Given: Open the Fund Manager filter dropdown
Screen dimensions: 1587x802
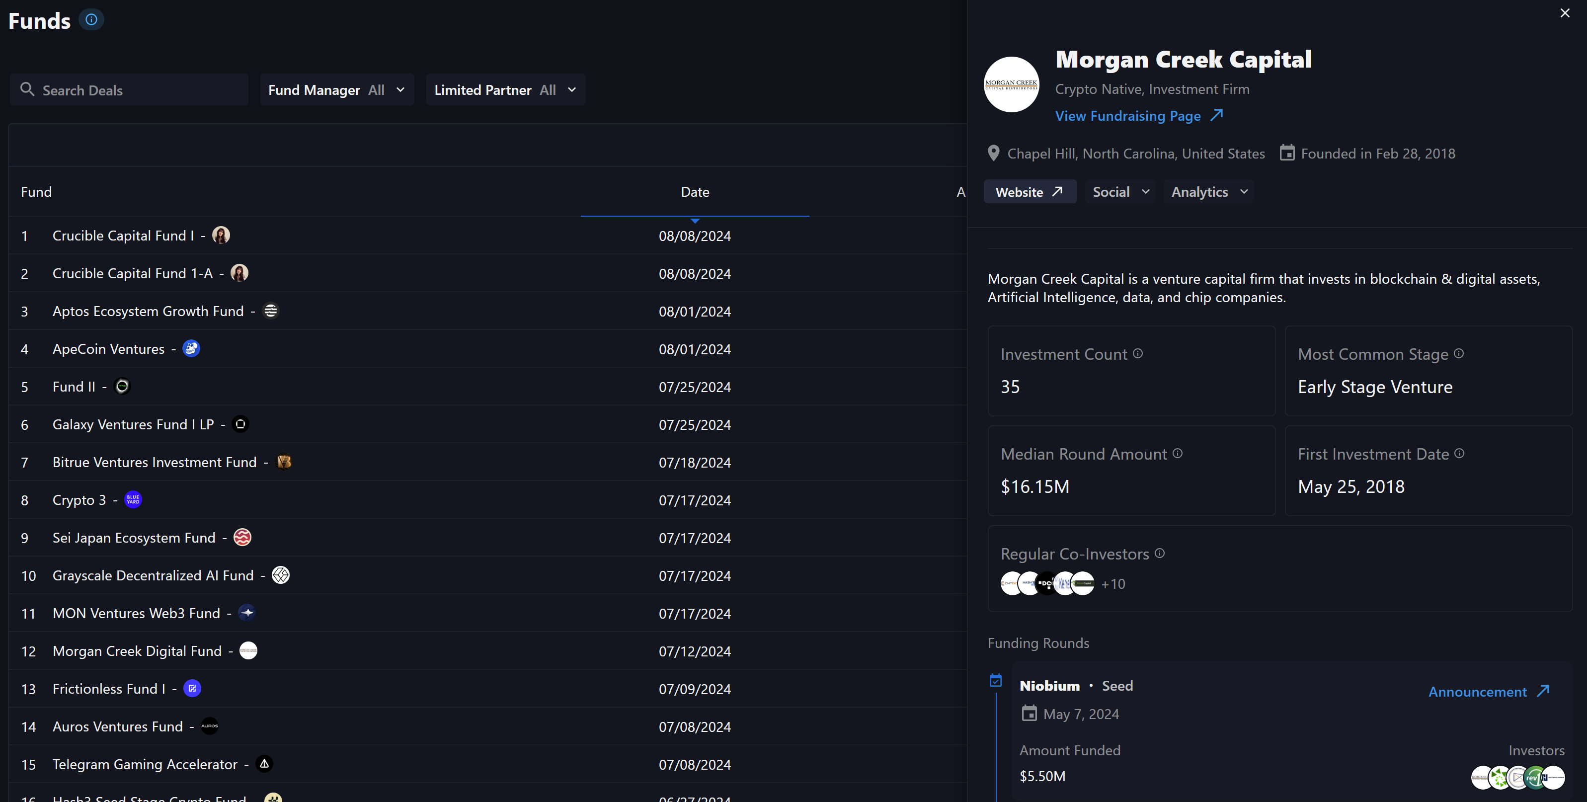Looking at the screenshot, I should pyautogui.click(x=337, y=90).
